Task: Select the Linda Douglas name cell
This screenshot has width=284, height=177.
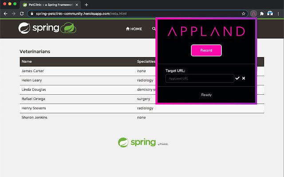Action: coord(34,89)
